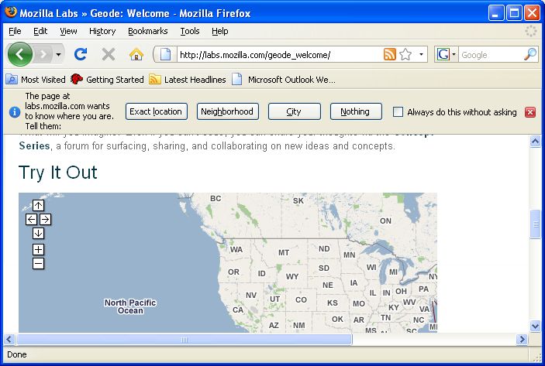Open the Tools menu
Screen dimensions: 545x366
click(190, 31)
